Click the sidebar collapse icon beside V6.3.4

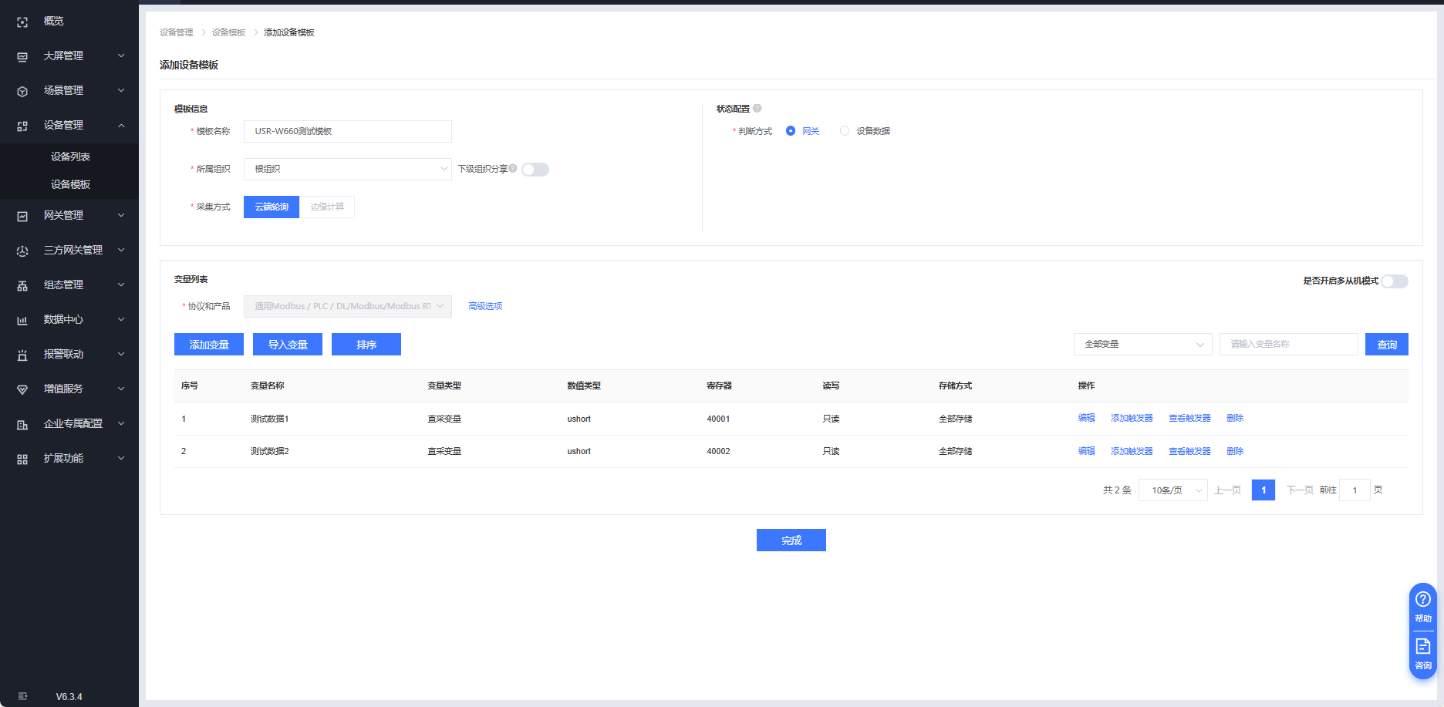22,696
